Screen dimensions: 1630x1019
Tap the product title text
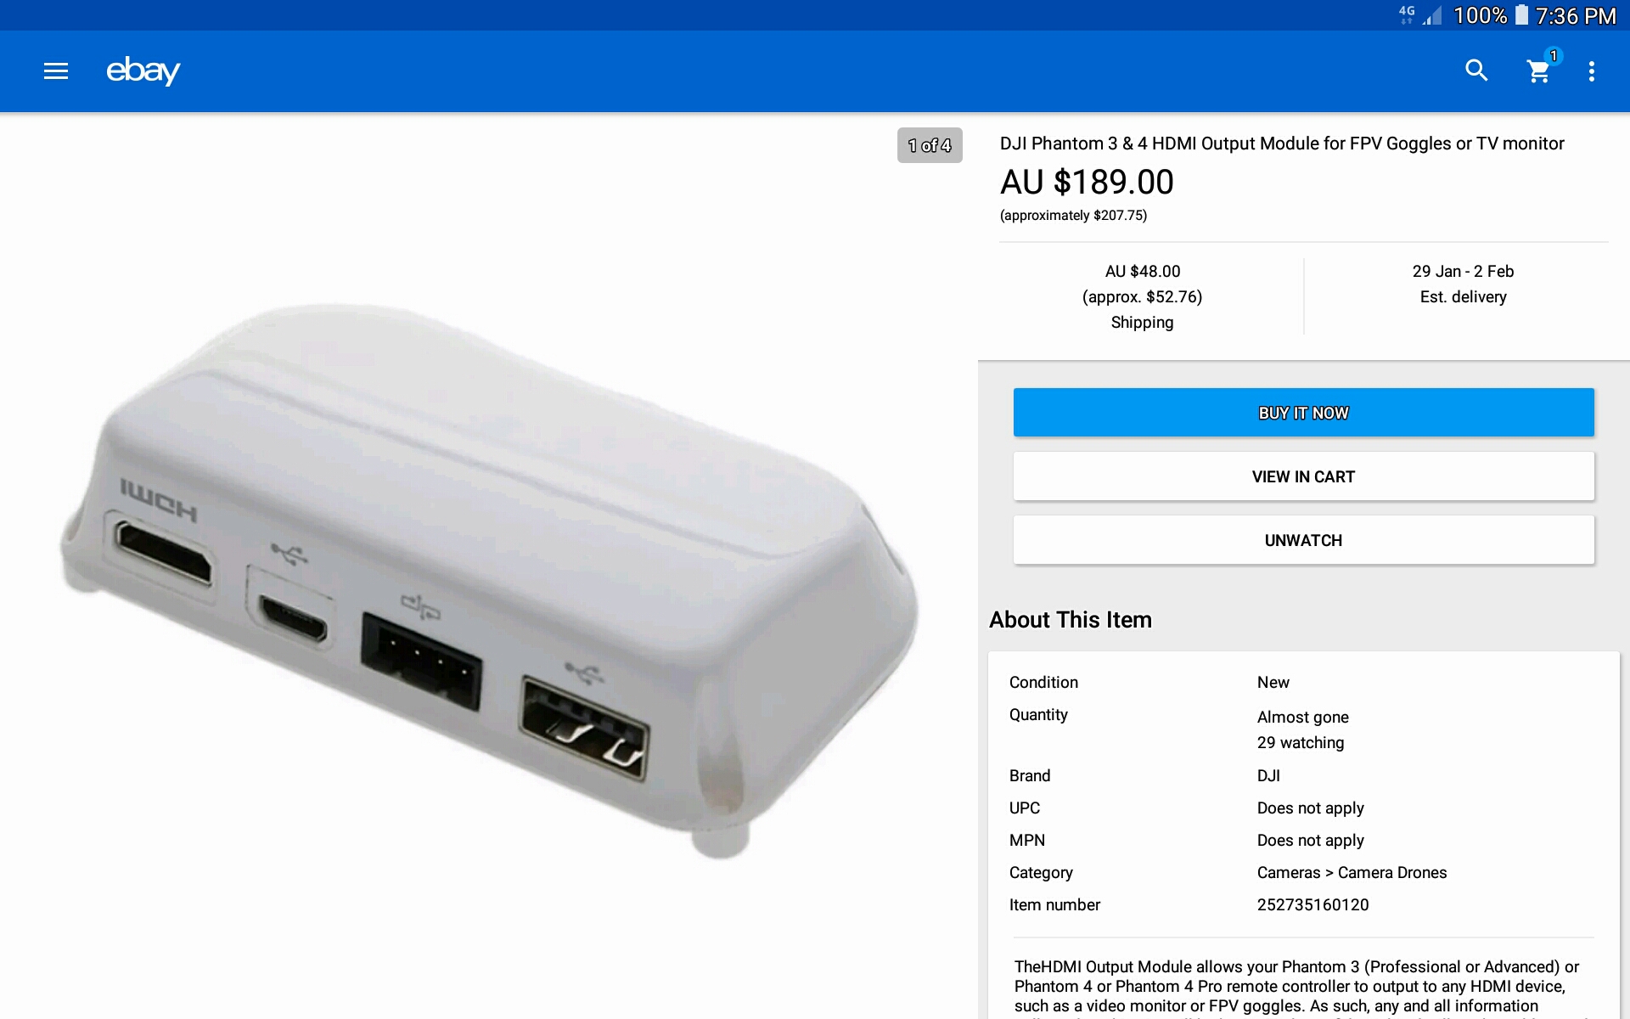pyautogui.click(x=1282, y=144)
